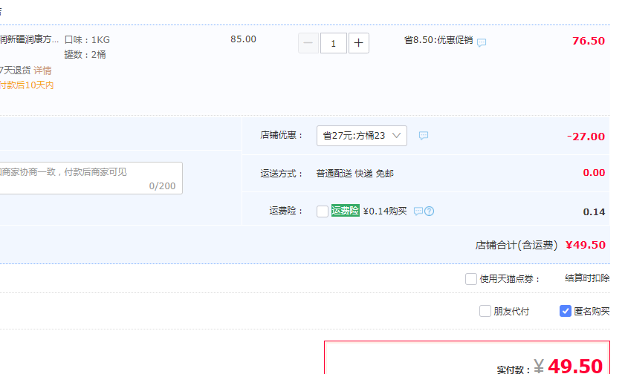Image resolution: width=625 pixels, height=374 pixels.
Task: Decrease quantity with the minus button
Action: pos(308,43)
